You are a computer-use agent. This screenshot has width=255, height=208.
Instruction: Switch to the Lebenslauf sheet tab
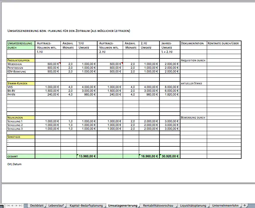click(x=56, y=205)
